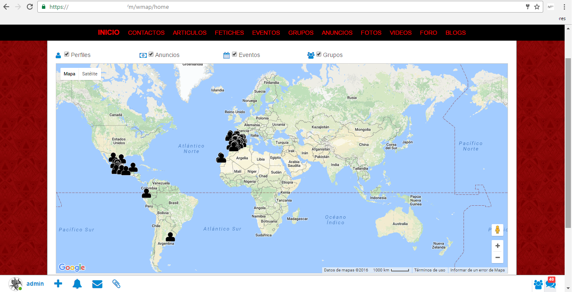Image resolution: width=573 pixels, height=292 pixels.
Task: Switch map to Satélite view
Action: (90, 74)
